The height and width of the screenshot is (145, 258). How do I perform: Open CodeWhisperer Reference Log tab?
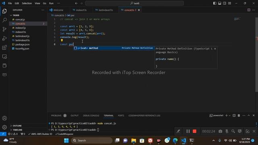[144, 116]
